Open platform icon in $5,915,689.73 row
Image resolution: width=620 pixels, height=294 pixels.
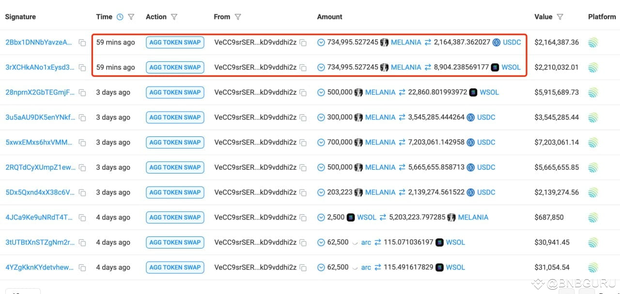[x=593, y=92]
